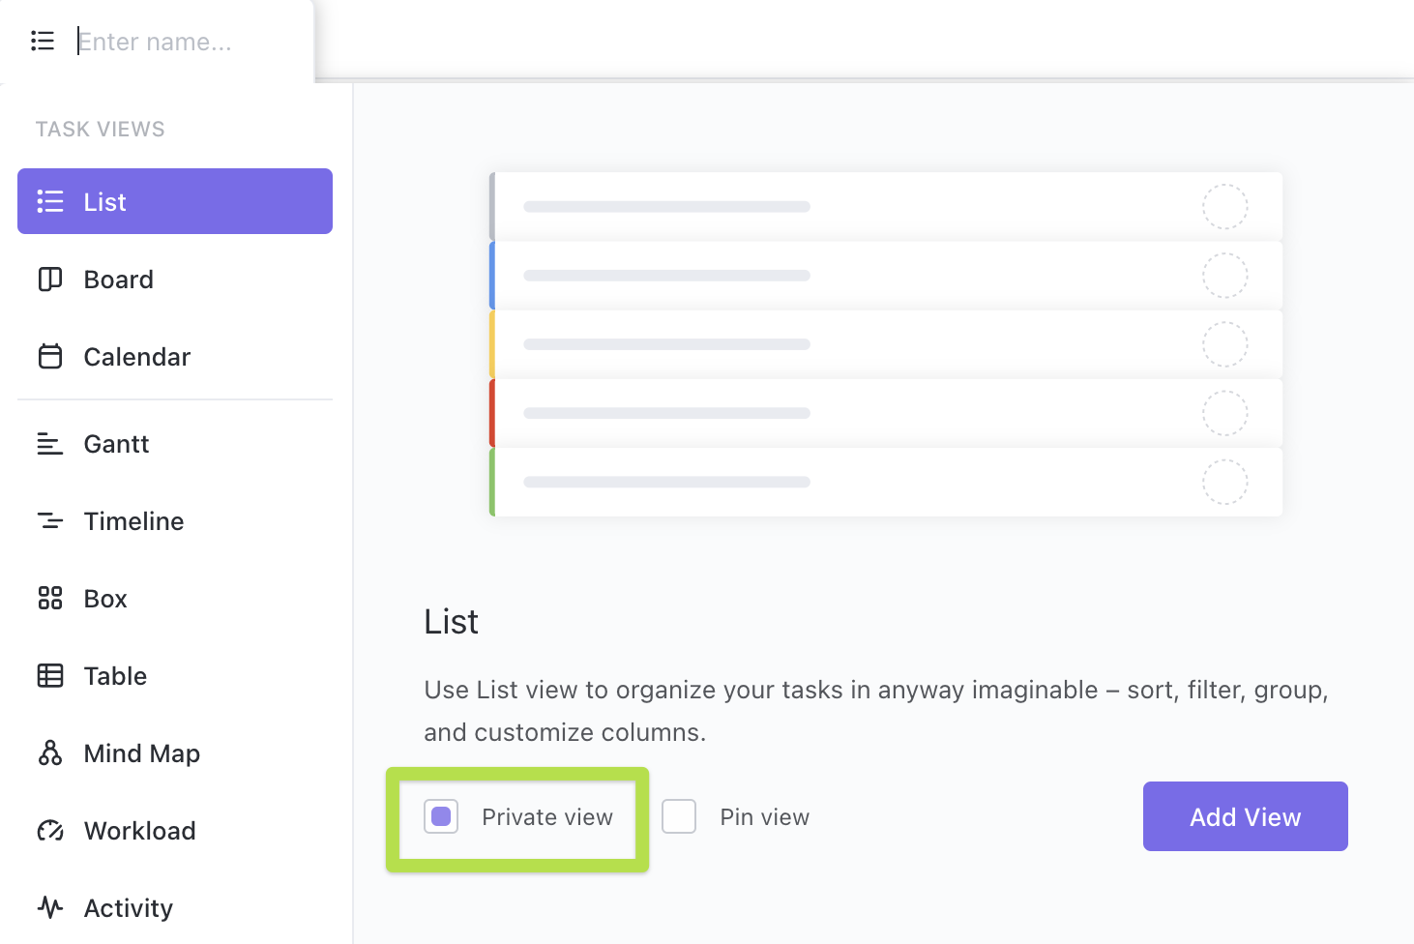Click the yellow color bar in the preview

(x=492, y=344)
